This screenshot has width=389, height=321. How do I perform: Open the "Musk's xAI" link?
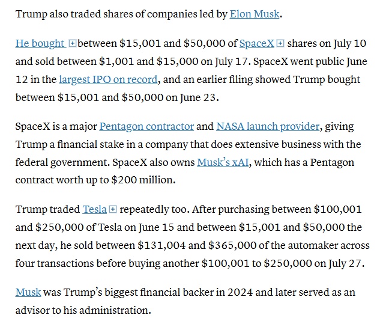tap(223, 162)
